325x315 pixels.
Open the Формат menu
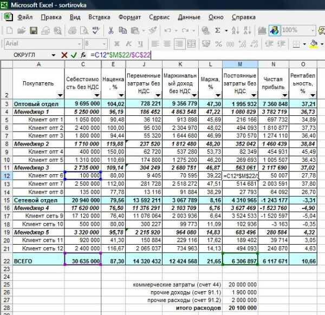tap(129, 17)
